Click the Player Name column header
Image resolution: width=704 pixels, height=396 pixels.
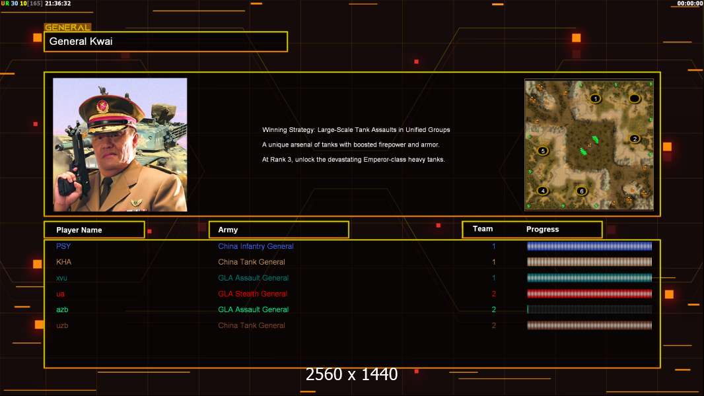[94, 230]
